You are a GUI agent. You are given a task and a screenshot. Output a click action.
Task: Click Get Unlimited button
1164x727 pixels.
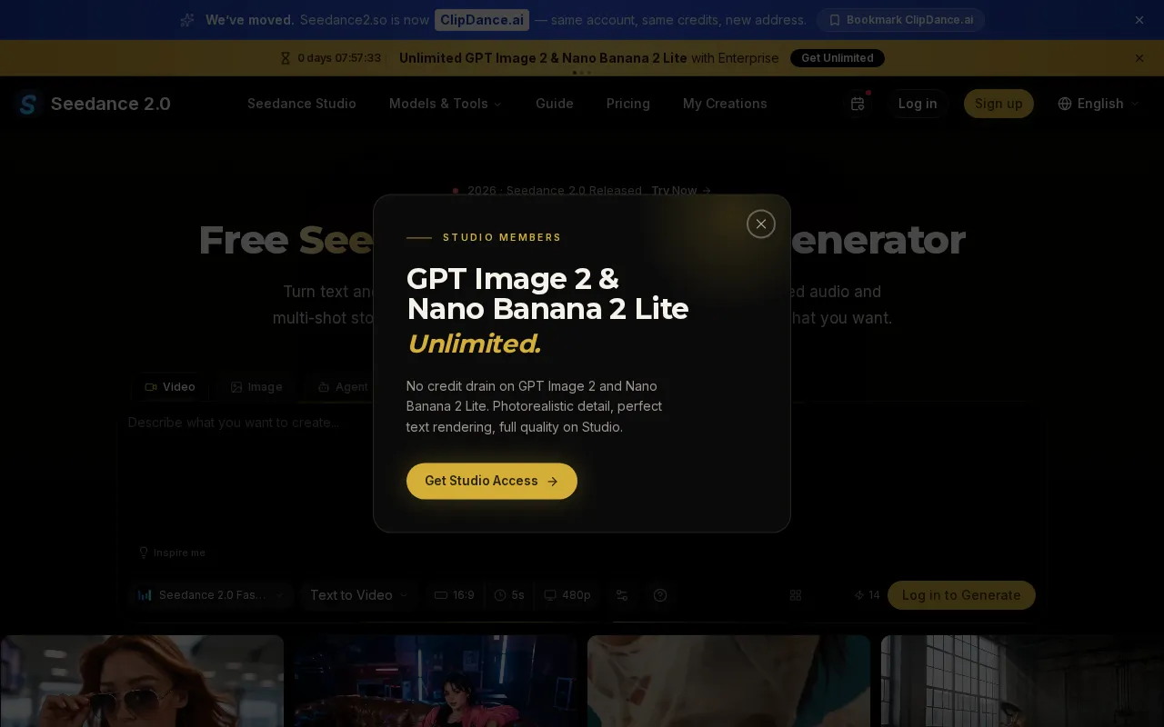pos(838,58)
